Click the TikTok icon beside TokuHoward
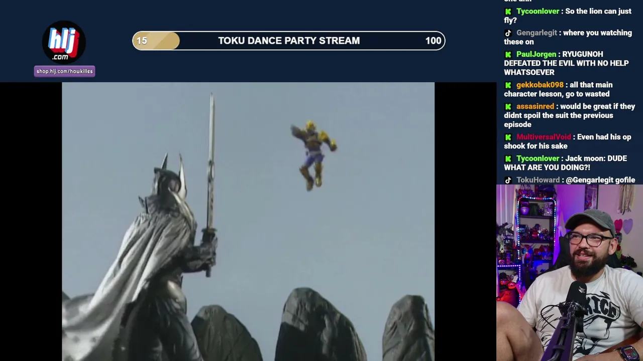 tap(508, 180)
